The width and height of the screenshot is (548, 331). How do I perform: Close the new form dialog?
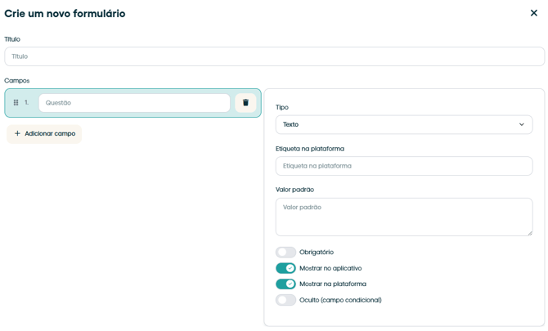534,13
